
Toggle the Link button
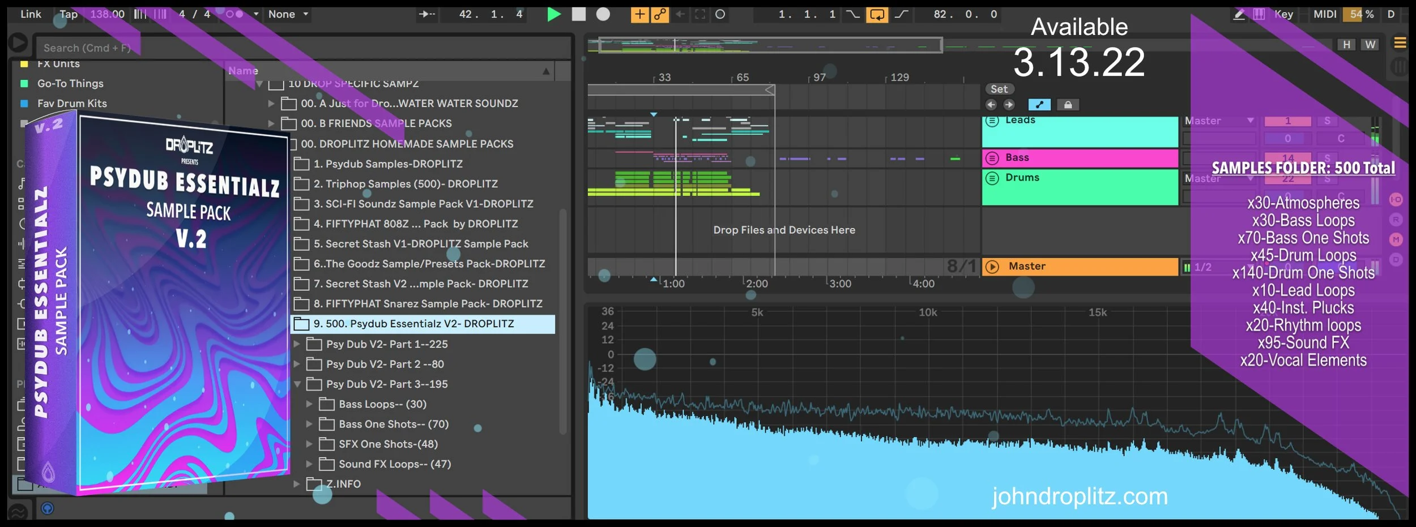[x=31, y=14]
